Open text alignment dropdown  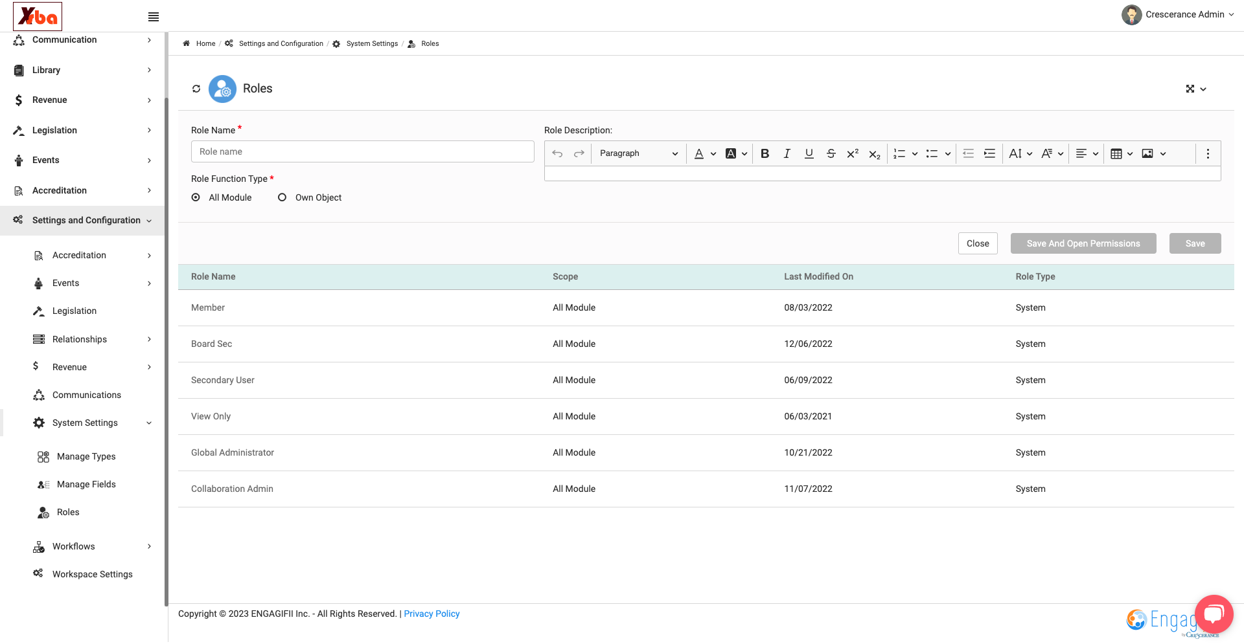[1087, 153]
